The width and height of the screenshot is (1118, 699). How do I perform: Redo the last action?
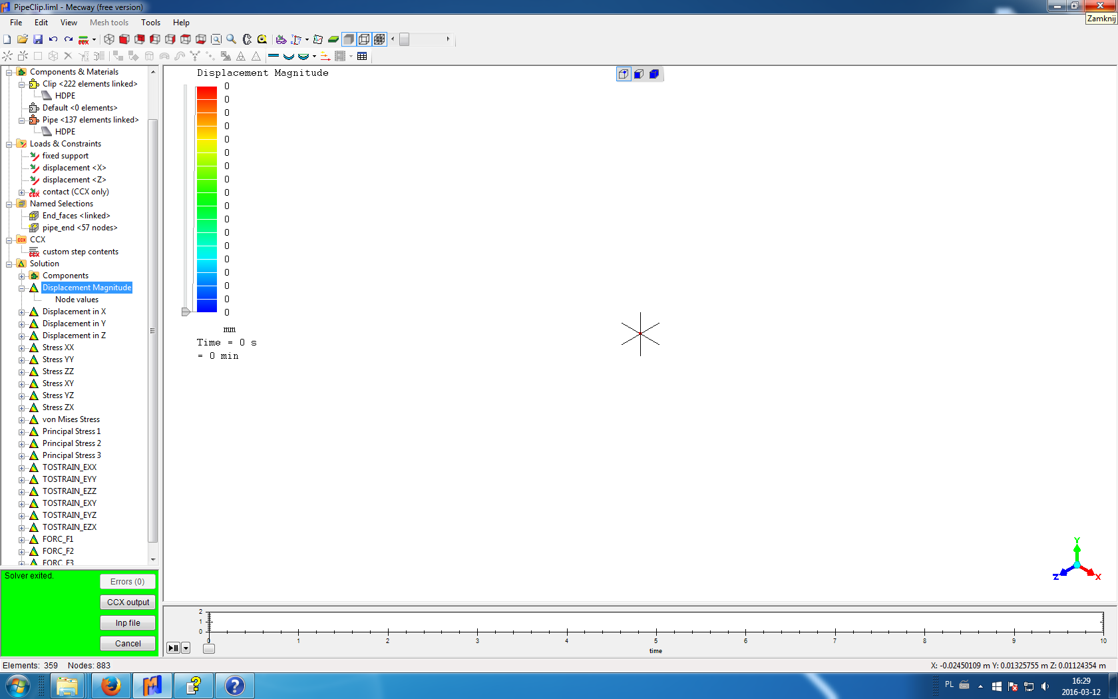(x=69, y=39)
